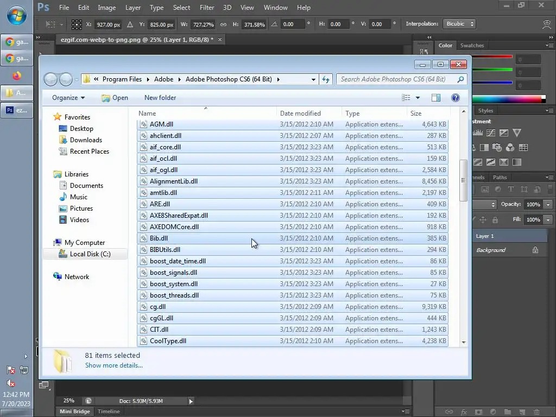
Task: Open the Filter menu
Action: pos(207,8)
